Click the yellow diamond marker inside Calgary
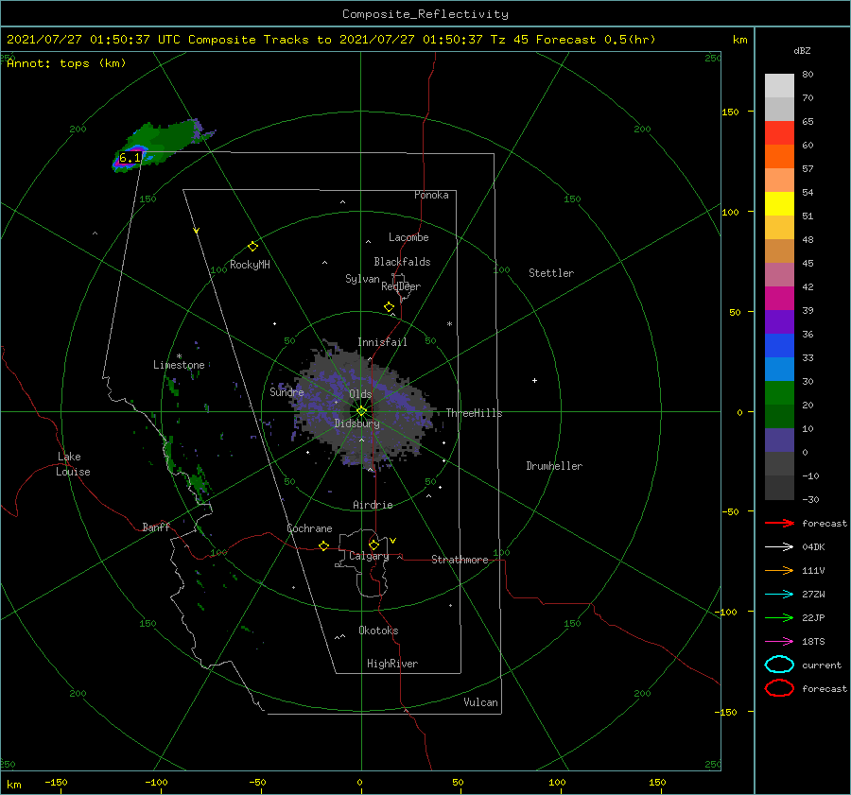This screenshot has width=851, height=795. tap(373, 544)
